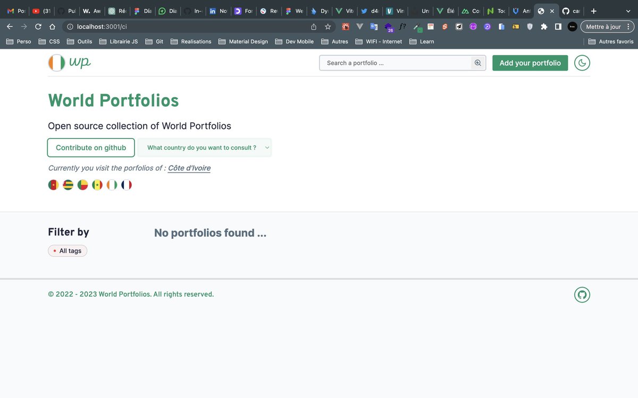Open the GitHub icon in the footer
The image size is (638, 398).
click(x=582, y=295)
